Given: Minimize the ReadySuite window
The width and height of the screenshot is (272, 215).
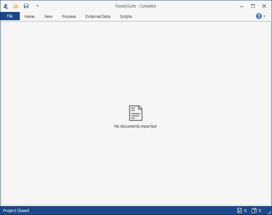Looking at the screenshot, I should pyautogui.click(x=242, y=6).
